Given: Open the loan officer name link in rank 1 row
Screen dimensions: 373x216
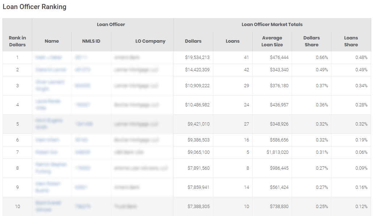Looking at the screenshot, I should (48, 58).
